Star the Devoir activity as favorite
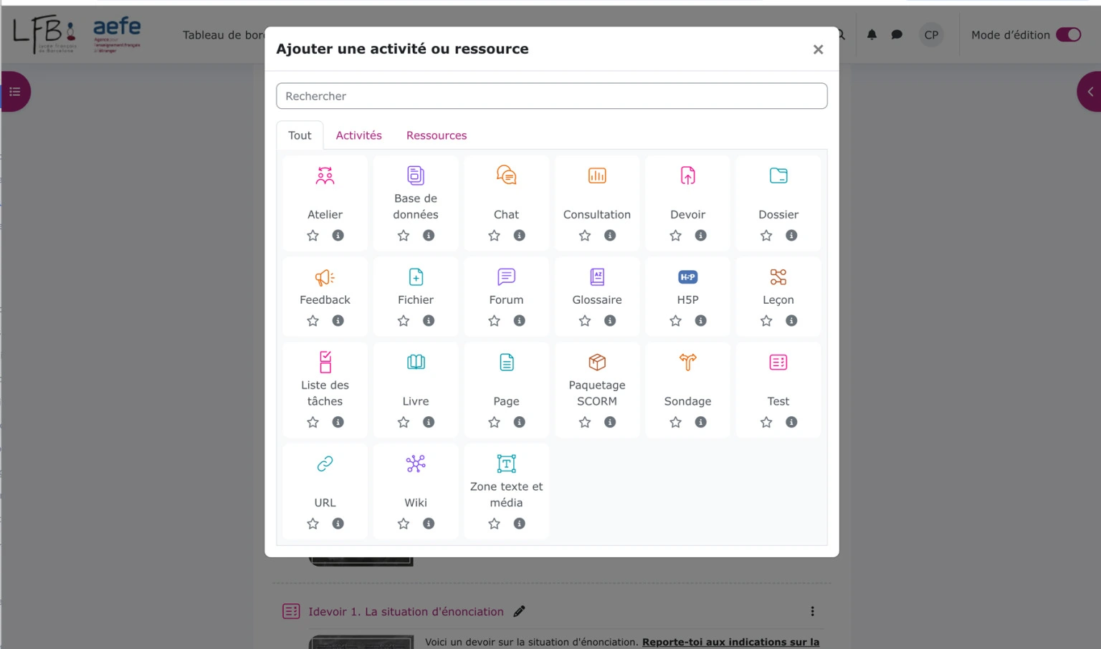 pos(675,235)
